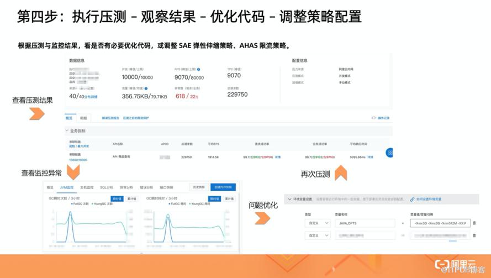The width and height of the screenshot is (491, 278).
Task: Click the blurred second variable name field
Action: point(365,235)
